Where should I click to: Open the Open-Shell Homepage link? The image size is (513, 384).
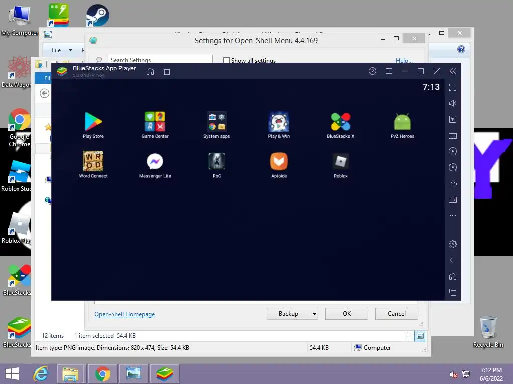(125, 314)
